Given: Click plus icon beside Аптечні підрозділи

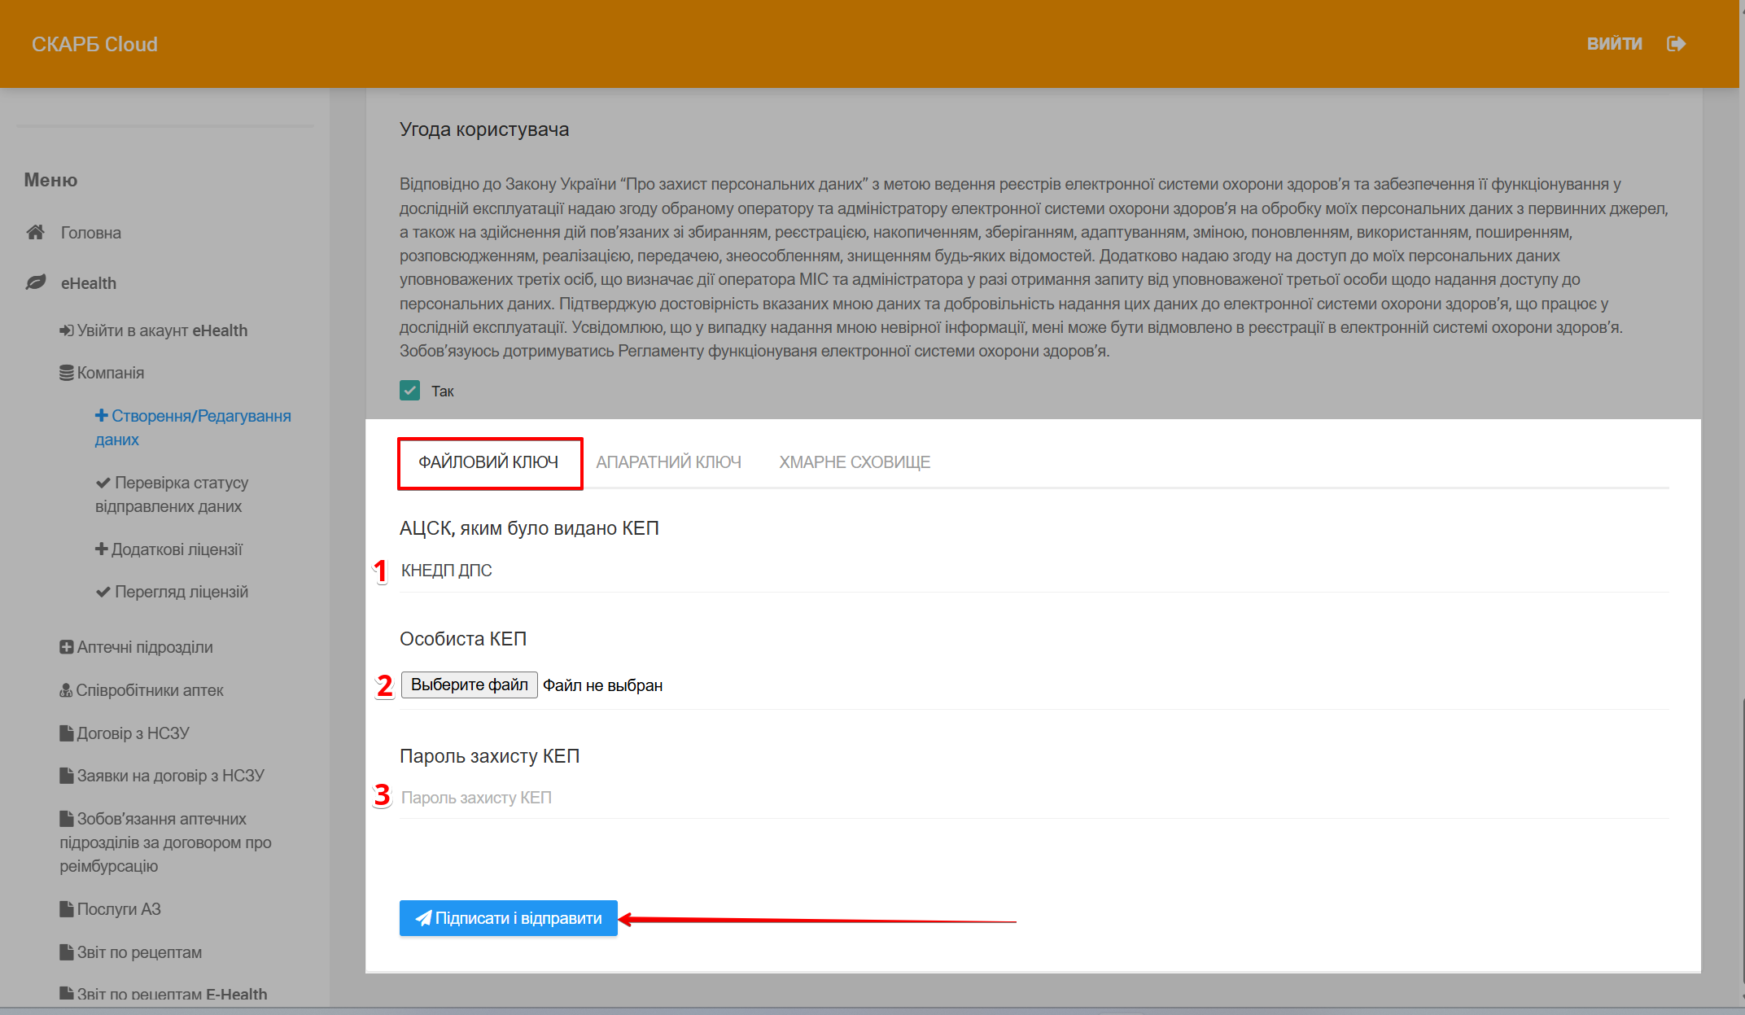Looking at the screenshot, I should pyautogui.click(x=67, y=647).
